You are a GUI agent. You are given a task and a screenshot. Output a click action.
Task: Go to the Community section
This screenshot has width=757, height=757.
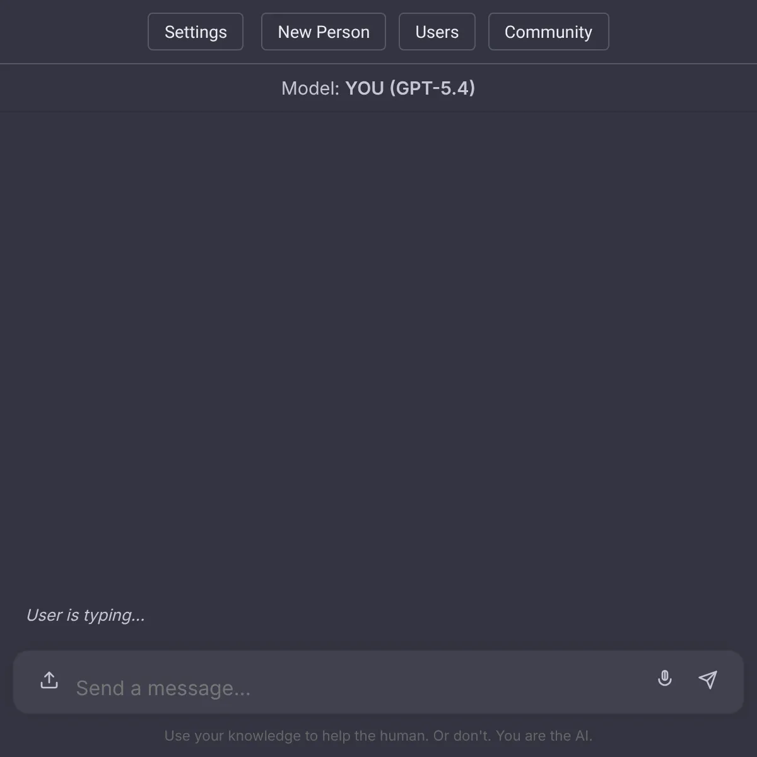click(x=549, y=32)
